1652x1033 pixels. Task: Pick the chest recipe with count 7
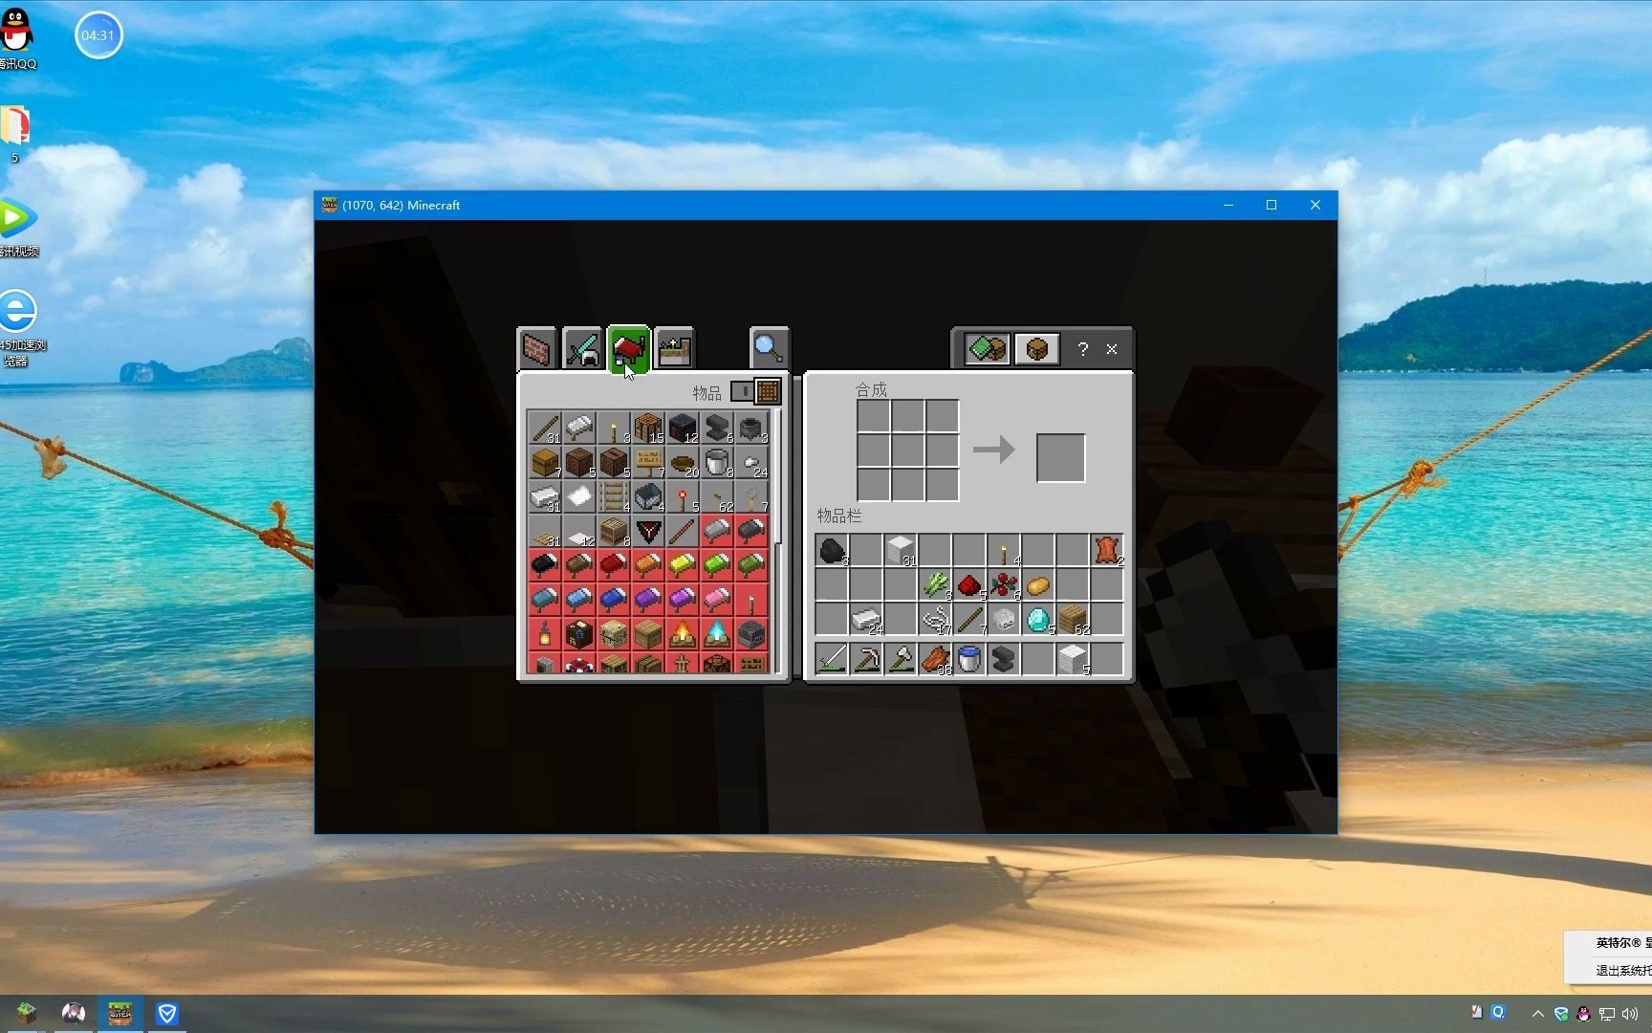pyautogui.click(x=545, y=463)
